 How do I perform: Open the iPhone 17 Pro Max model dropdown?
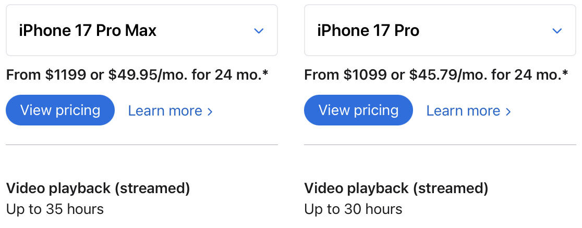pos(142,30)
